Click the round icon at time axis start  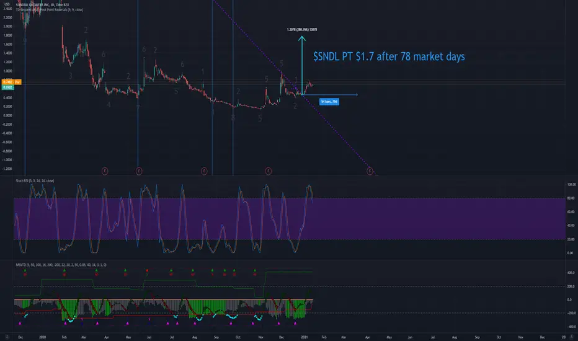tap(7, 337)
